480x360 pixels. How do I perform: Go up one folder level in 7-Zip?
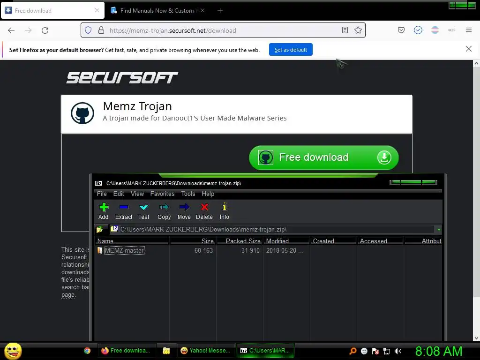(100, 229)
